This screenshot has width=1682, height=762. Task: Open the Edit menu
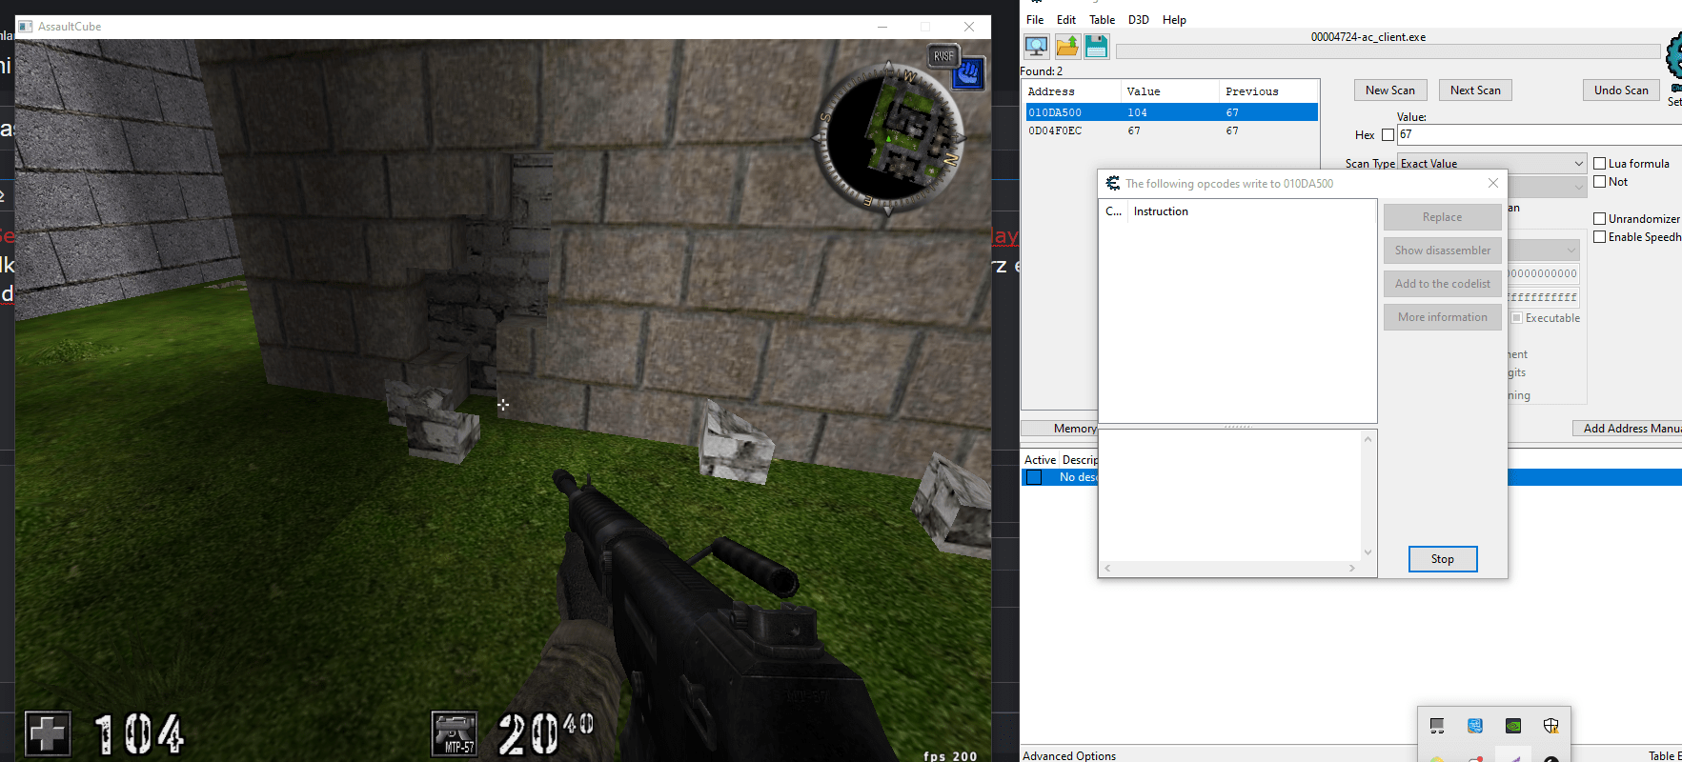coord(1066,20)
